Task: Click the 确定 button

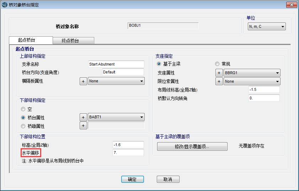Action: 132,179
